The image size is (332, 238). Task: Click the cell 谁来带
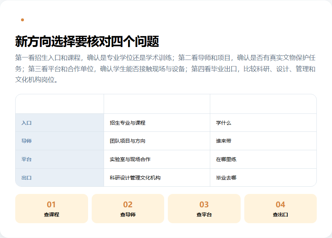(x=263, y=141)
